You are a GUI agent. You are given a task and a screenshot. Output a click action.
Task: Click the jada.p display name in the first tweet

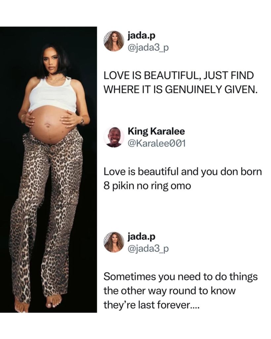pyautogui.click(x=141, y=36)
